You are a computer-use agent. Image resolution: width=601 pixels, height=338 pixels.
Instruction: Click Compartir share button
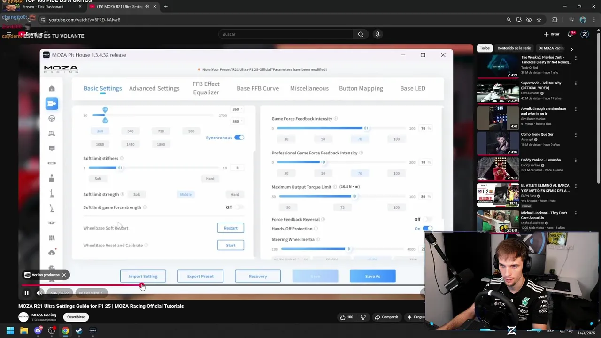[386, 317]
